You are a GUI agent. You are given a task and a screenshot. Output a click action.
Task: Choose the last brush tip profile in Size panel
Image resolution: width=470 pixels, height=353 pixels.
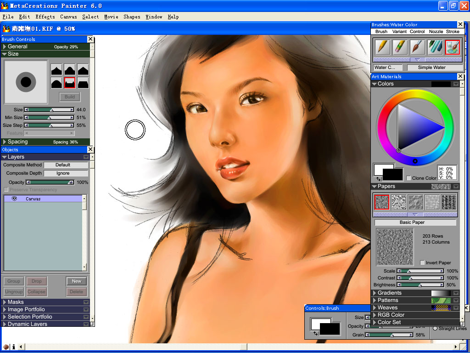(83, 83)
